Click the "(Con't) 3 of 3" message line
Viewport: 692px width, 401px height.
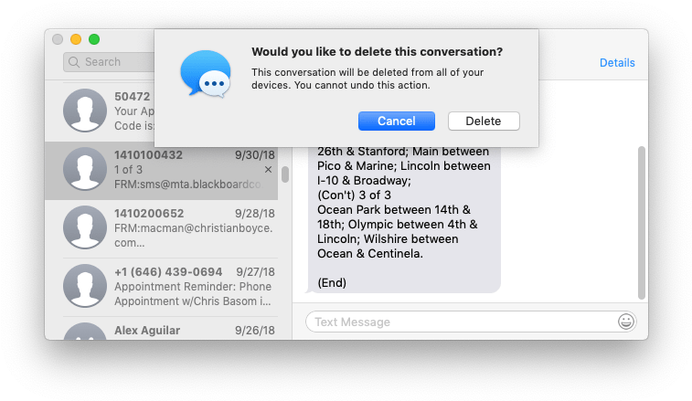click(x=354, y=195)
